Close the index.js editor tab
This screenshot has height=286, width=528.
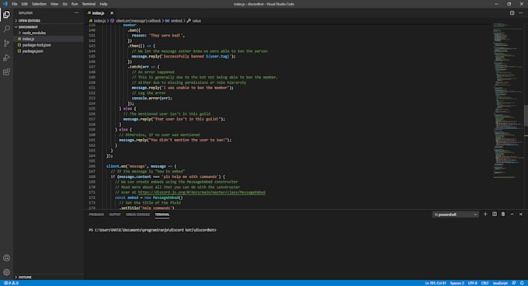112,13
